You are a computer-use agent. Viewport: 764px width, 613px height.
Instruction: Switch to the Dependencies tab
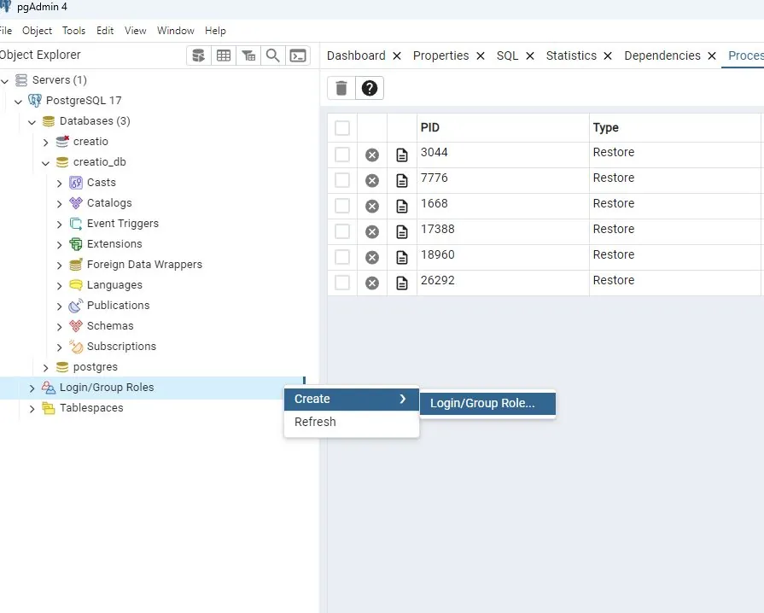click(662, 55)
